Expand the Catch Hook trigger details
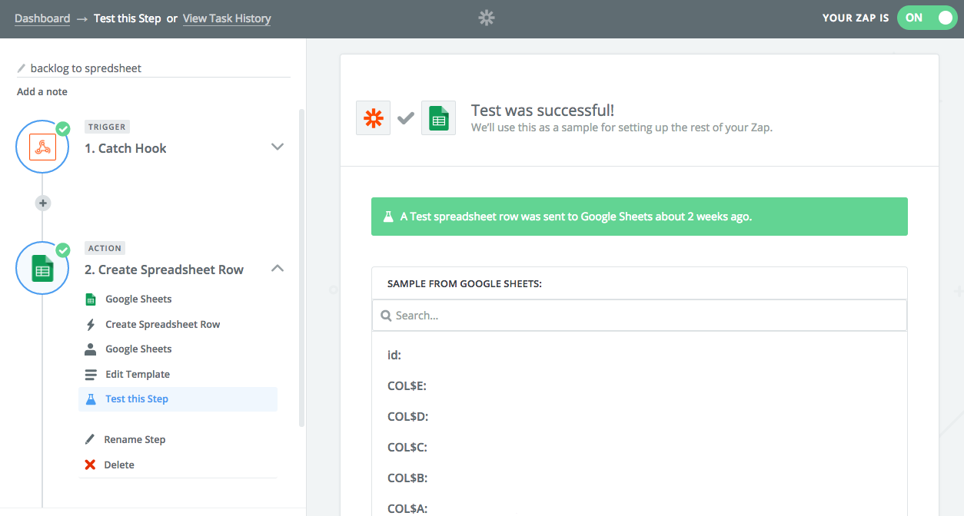This screenshot has width=964, height=516. click(278, 146)
